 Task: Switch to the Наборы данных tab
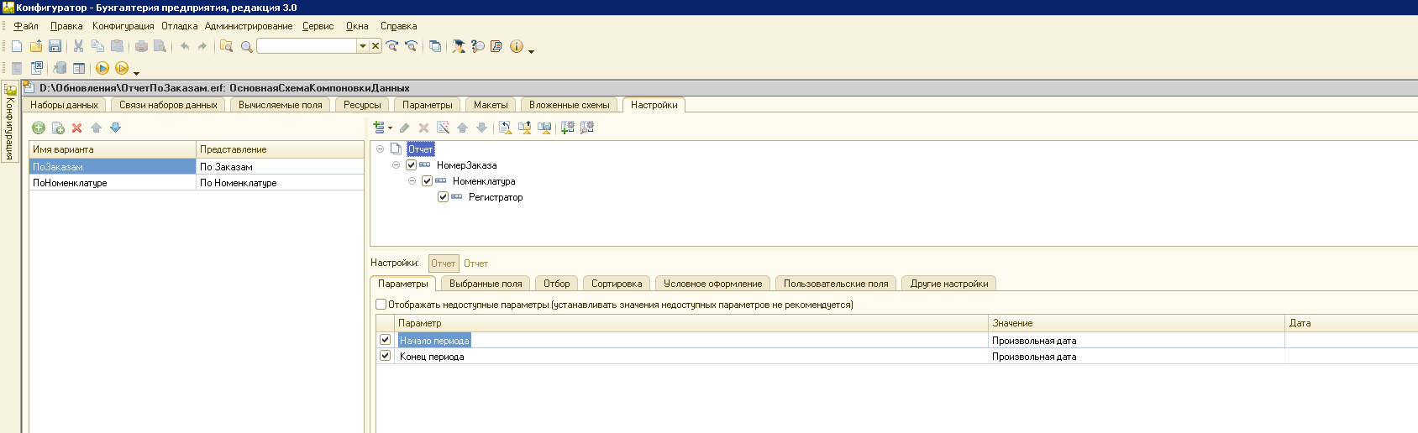(x=64, y=105)
